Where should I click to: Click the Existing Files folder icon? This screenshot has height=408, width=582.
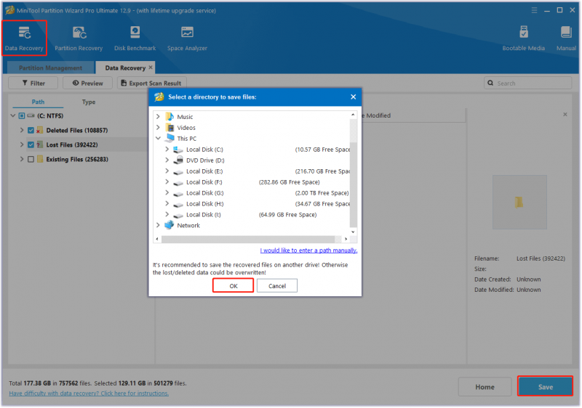coord(40,159)
